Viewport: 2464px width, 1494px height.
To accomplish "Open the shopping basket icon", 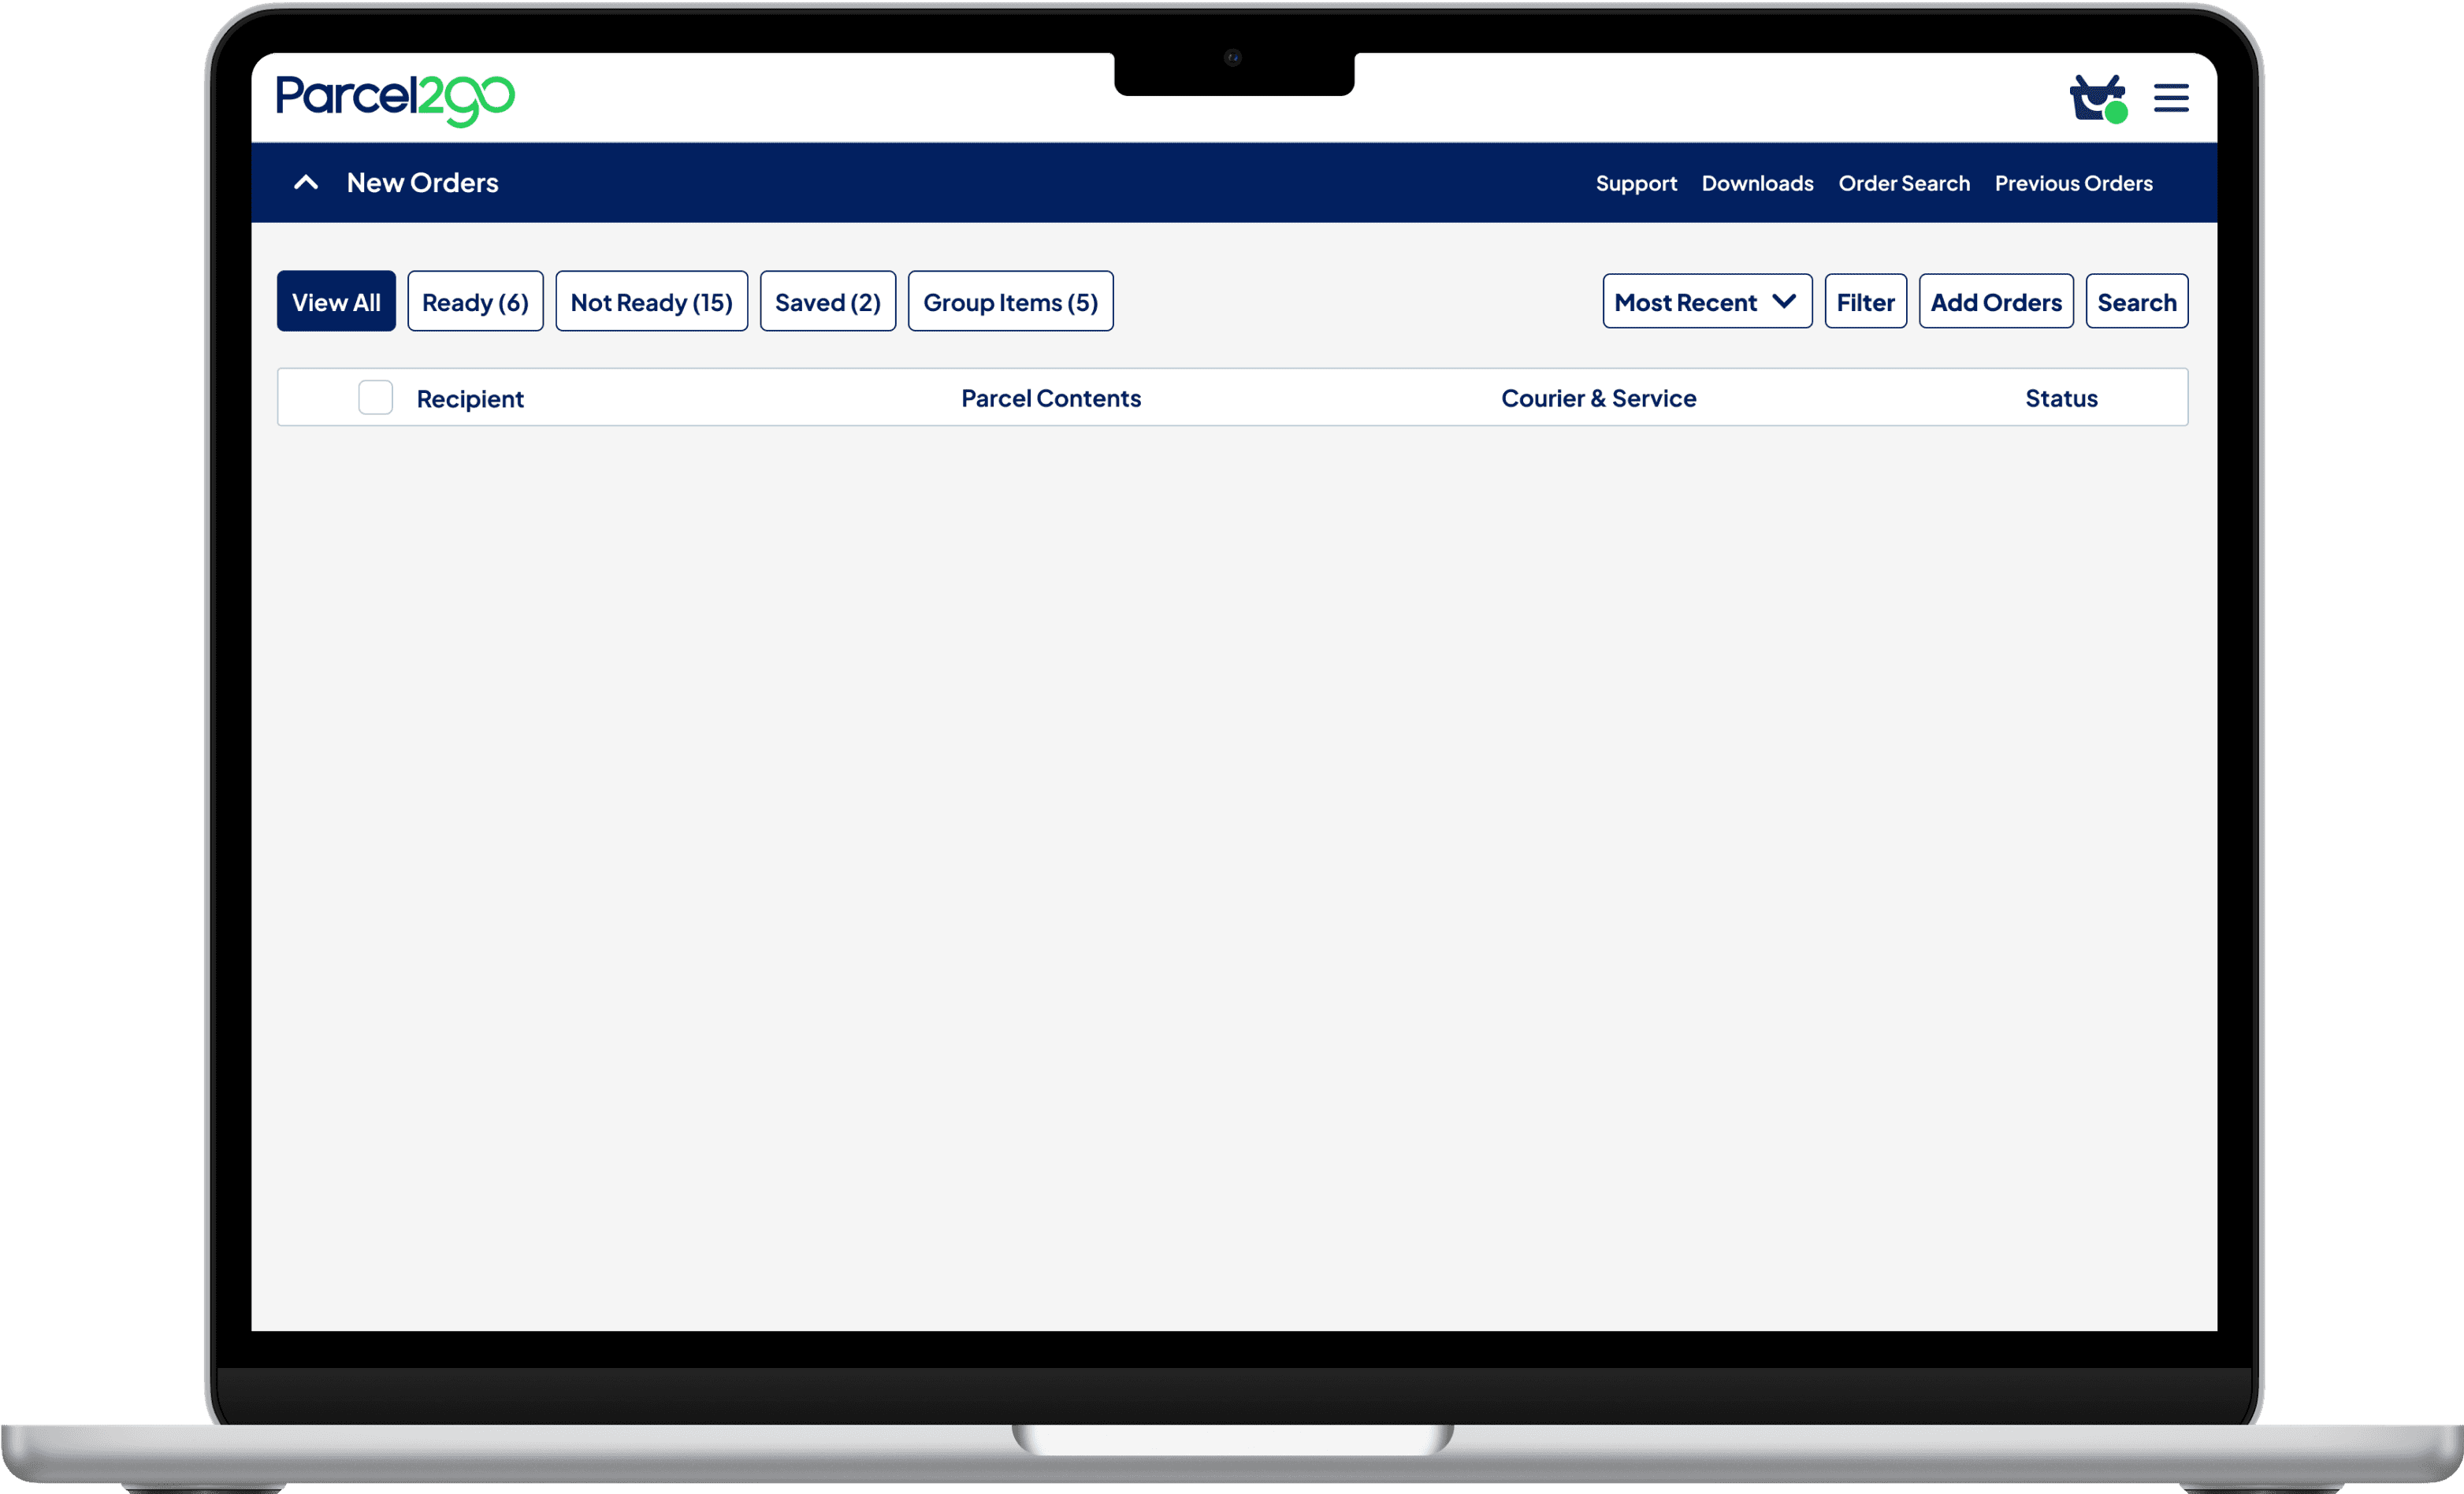I will point(2096,99).
